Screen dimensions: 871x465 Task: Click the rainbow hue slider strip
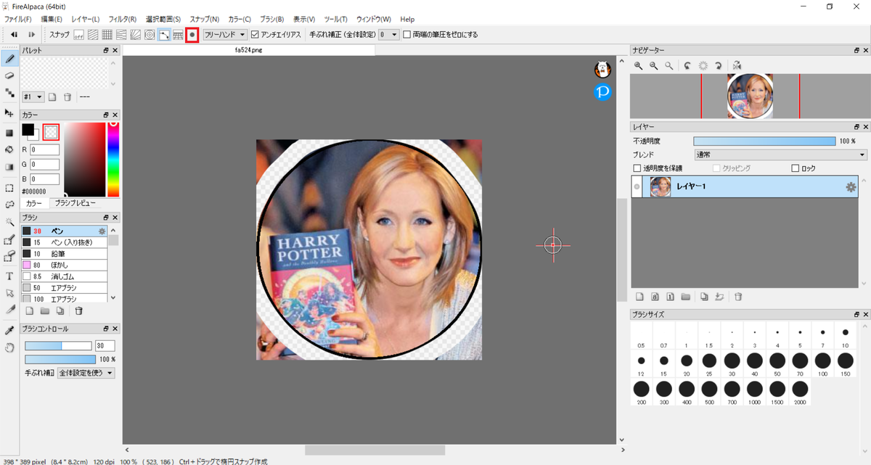point(113,160)
